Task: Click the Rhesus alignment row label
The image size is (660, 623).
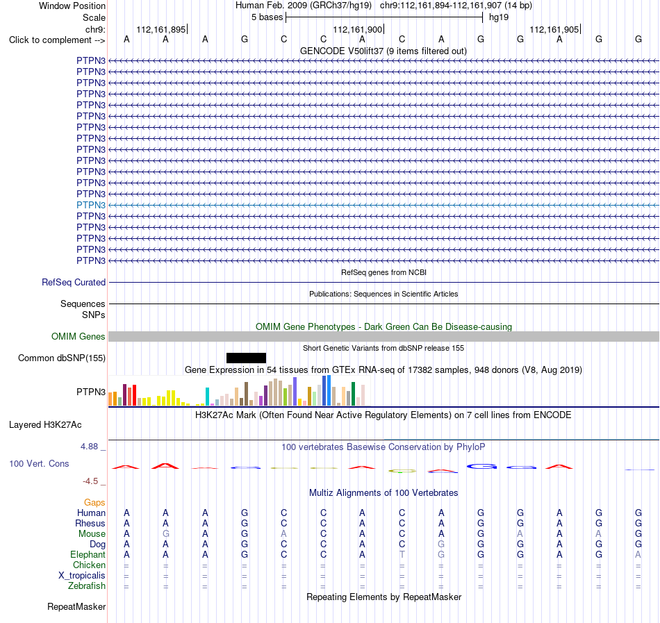Action: point(90,523)
